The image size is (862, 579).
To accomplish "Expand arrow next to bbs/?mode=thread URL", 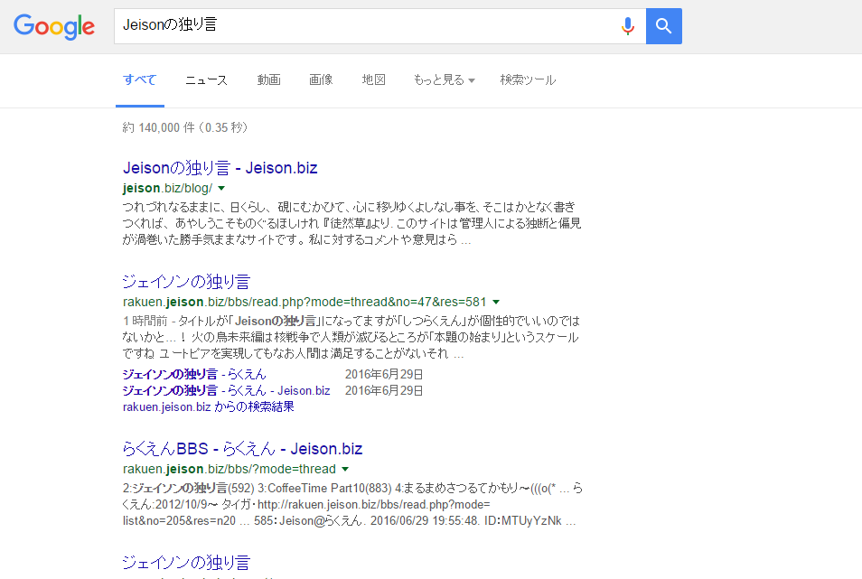I will (x=345, y=469).
